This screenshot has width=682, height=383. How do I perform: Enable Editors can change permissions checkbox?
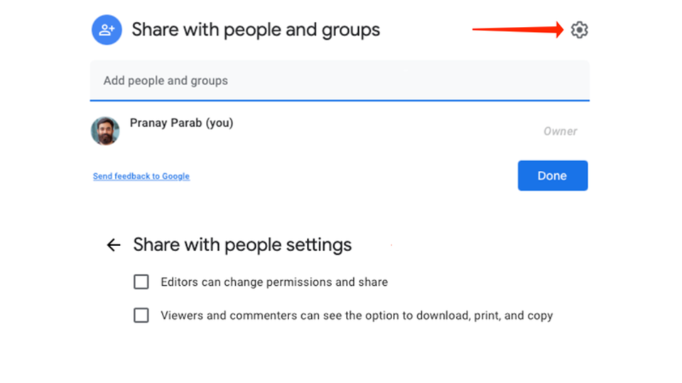pos(141,282)
